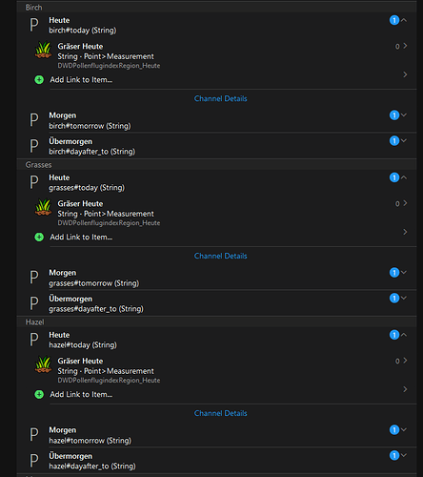This screenshot has width=423, height=477.
Task: Expand the grasses#tomorrow channel
Action: click(404, 272)
